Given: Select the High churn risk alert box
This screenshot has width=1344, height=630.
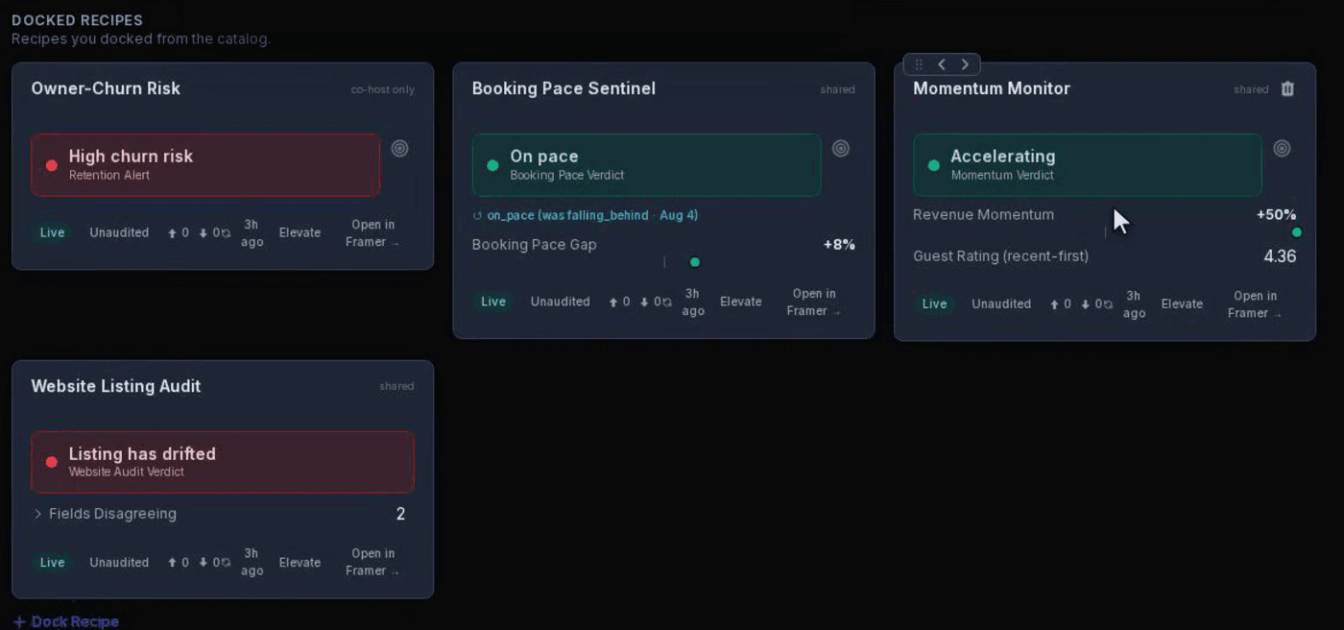Looking at the screenshot, I should pyautogui.click(x=205, y=165).
